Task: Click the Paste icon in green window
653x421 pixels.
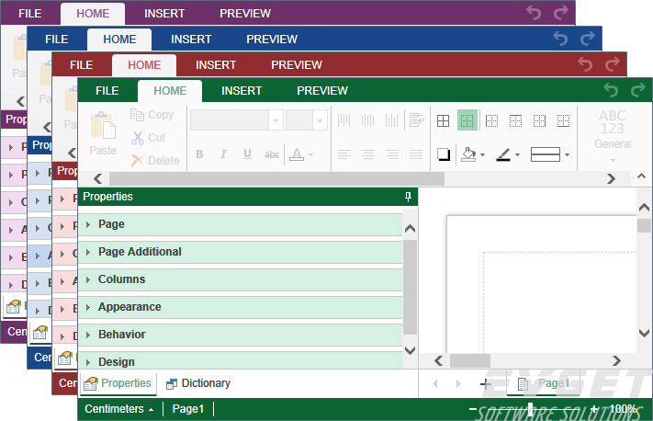Action: pos(103,133)
